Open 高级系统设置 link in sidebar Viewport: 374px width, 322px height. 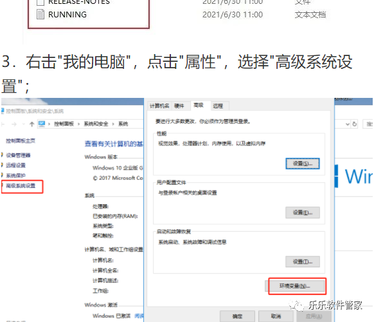coord(21,185)
